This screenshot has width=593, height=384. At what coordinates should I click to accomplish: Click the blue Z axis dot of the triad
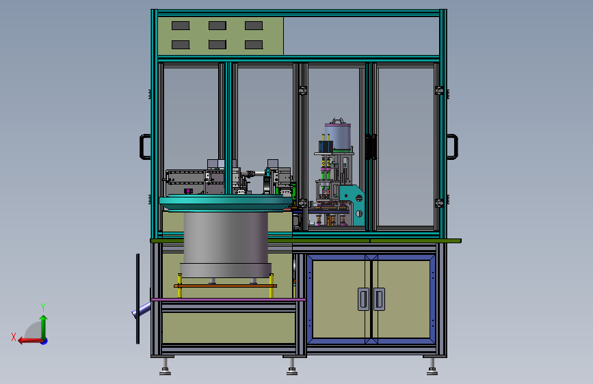(44, 341)
